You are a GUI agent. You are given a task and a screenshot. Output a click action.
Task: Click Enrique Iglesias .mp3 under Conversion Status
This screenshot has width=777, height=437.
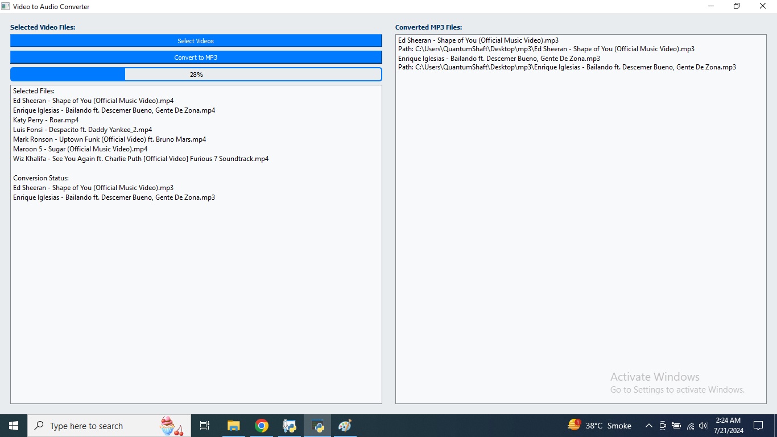coord(114,197)
